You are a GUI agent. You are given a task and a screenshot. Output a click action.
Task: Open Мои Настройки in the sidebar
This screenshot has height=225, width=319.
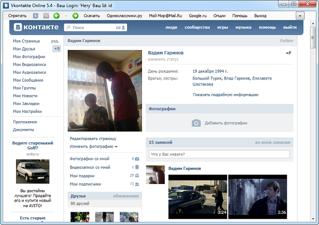(x=27, y=112)
